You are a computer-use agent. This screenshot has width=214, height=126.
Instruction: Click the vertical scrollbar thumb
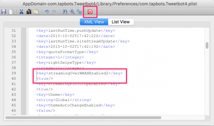[207, 45]
